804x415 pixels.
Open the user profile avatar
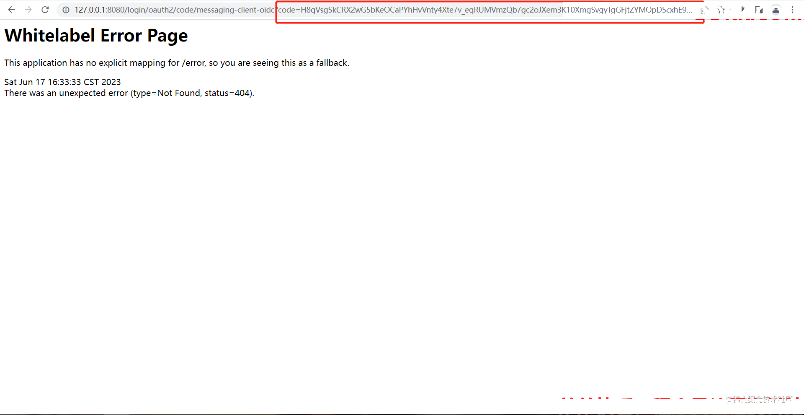[776, 10]
